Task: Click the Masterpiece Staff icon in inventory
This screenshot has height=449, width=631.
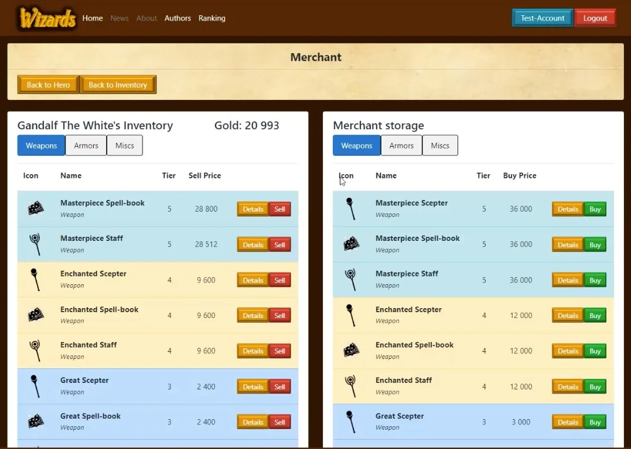Action: (x=35, y=244)
